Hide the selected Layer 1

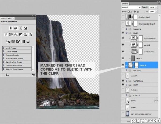point(123,65)
